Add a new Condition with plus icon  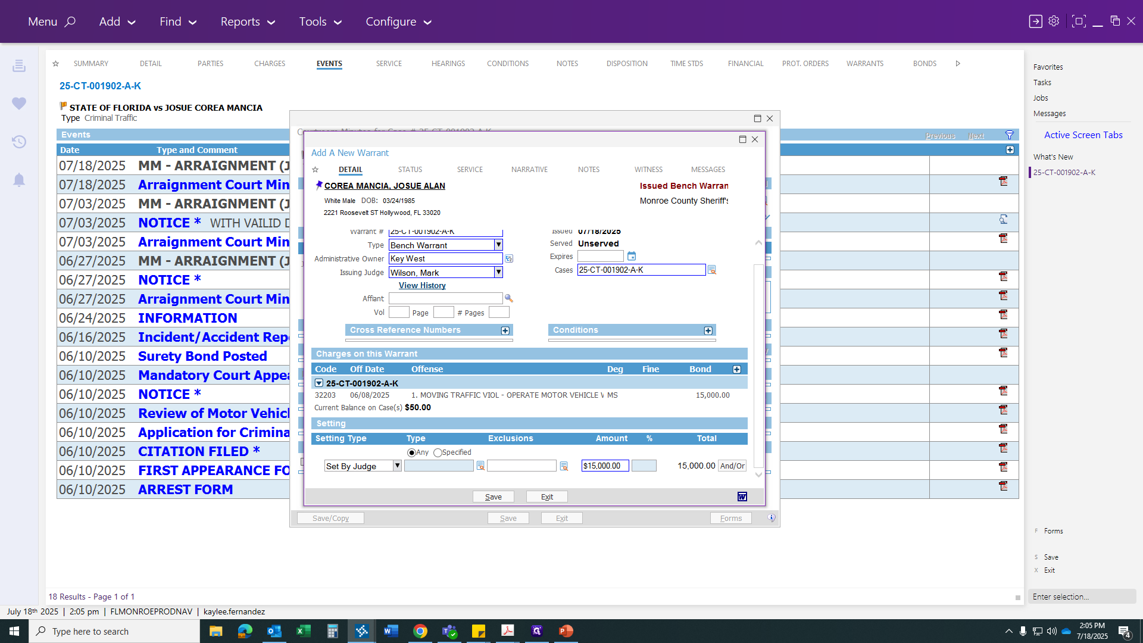708,330
